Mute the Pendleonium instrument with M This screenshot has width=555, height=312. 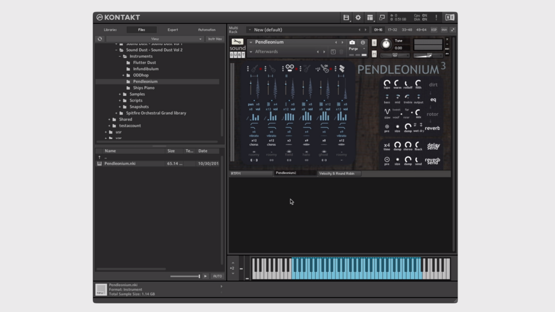click(374, 54)
